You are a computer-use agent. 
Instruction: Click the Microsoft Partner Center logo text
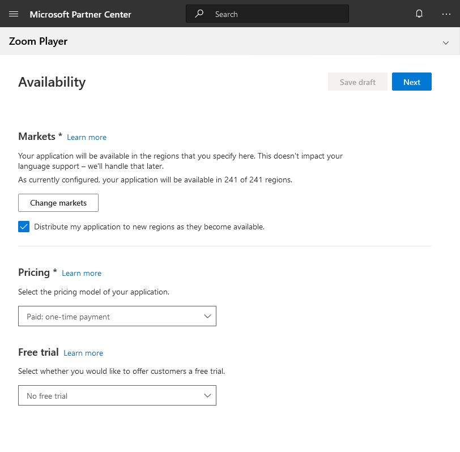[80, 14]
